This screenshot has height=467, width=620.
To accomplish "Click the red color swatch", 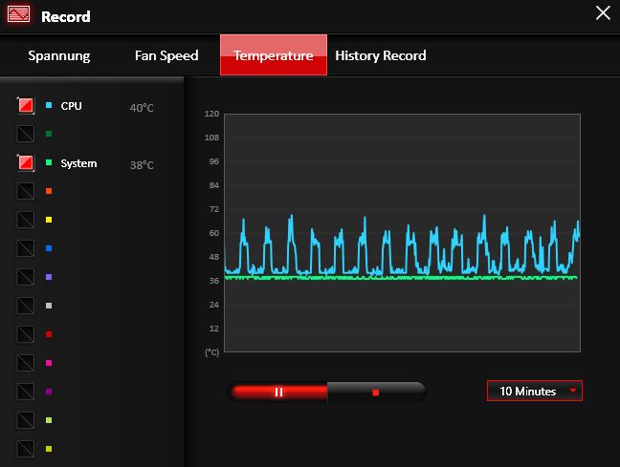I will 49,334.
